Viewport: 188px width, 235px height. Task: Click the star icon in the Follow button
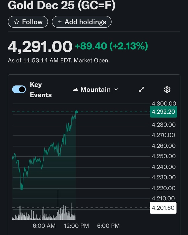(17, 22)
